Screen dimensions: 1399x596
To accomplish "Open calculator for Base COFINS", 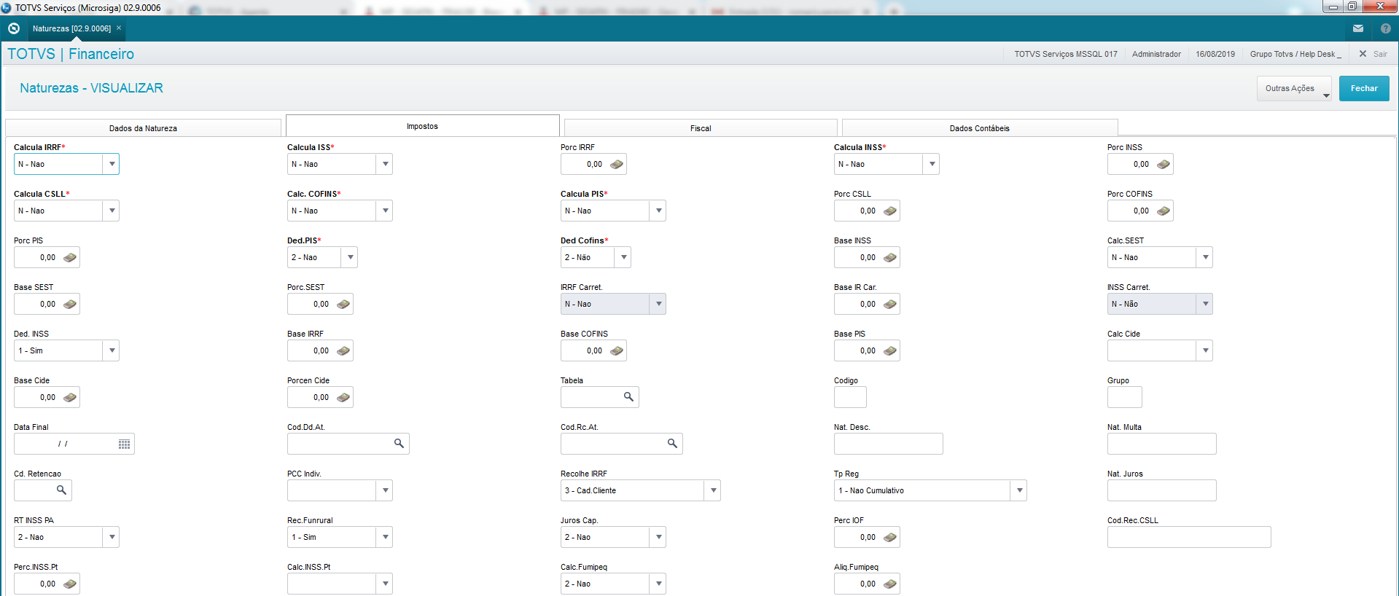I will [x=617, y=351].
